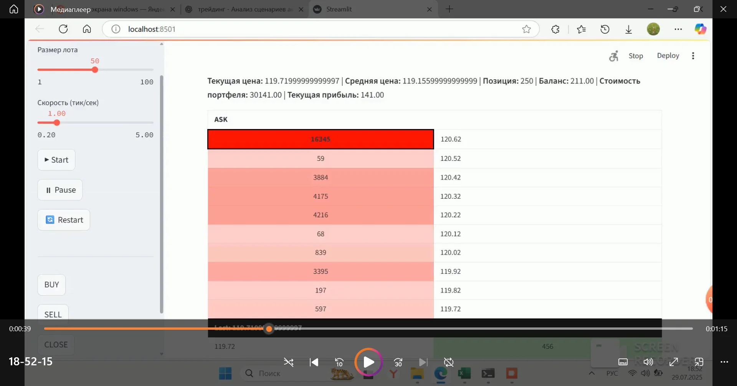737x386 pixels.
Task: Skip back 10 seconds
Action: (339, 362)
